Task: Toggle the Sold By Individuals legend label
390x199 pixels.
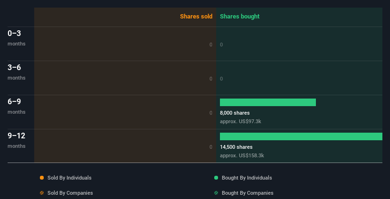Action: (x=69, y=178)
